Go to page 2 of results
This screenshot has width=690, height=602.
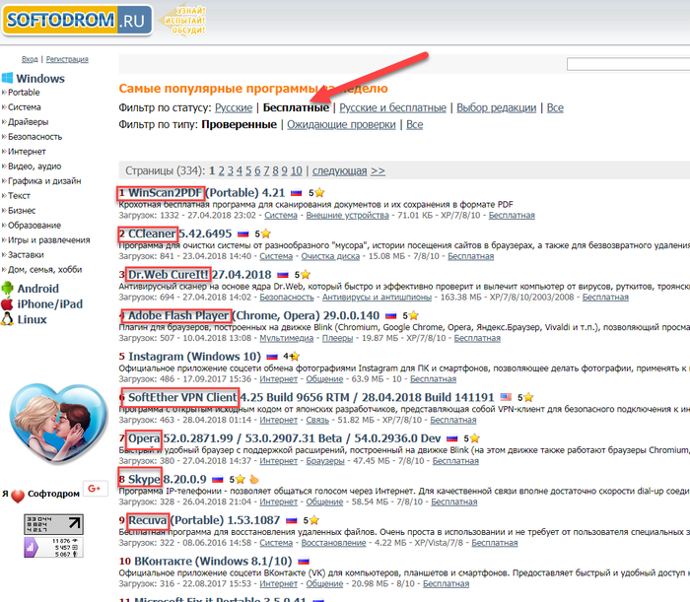[222, 170]
